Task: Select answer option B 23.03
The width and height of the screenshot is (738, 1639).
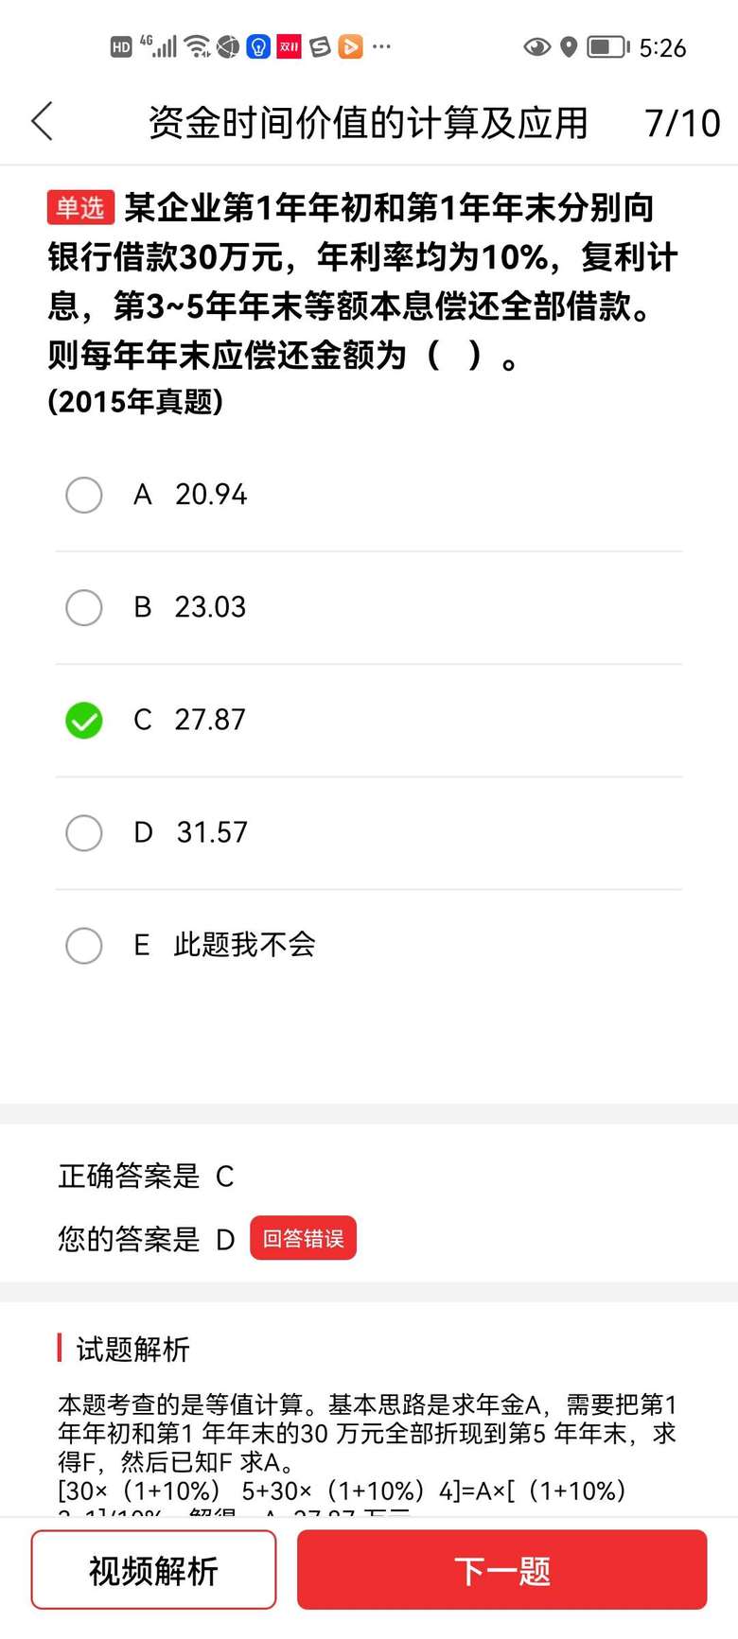Action: (x=84, y=607)
